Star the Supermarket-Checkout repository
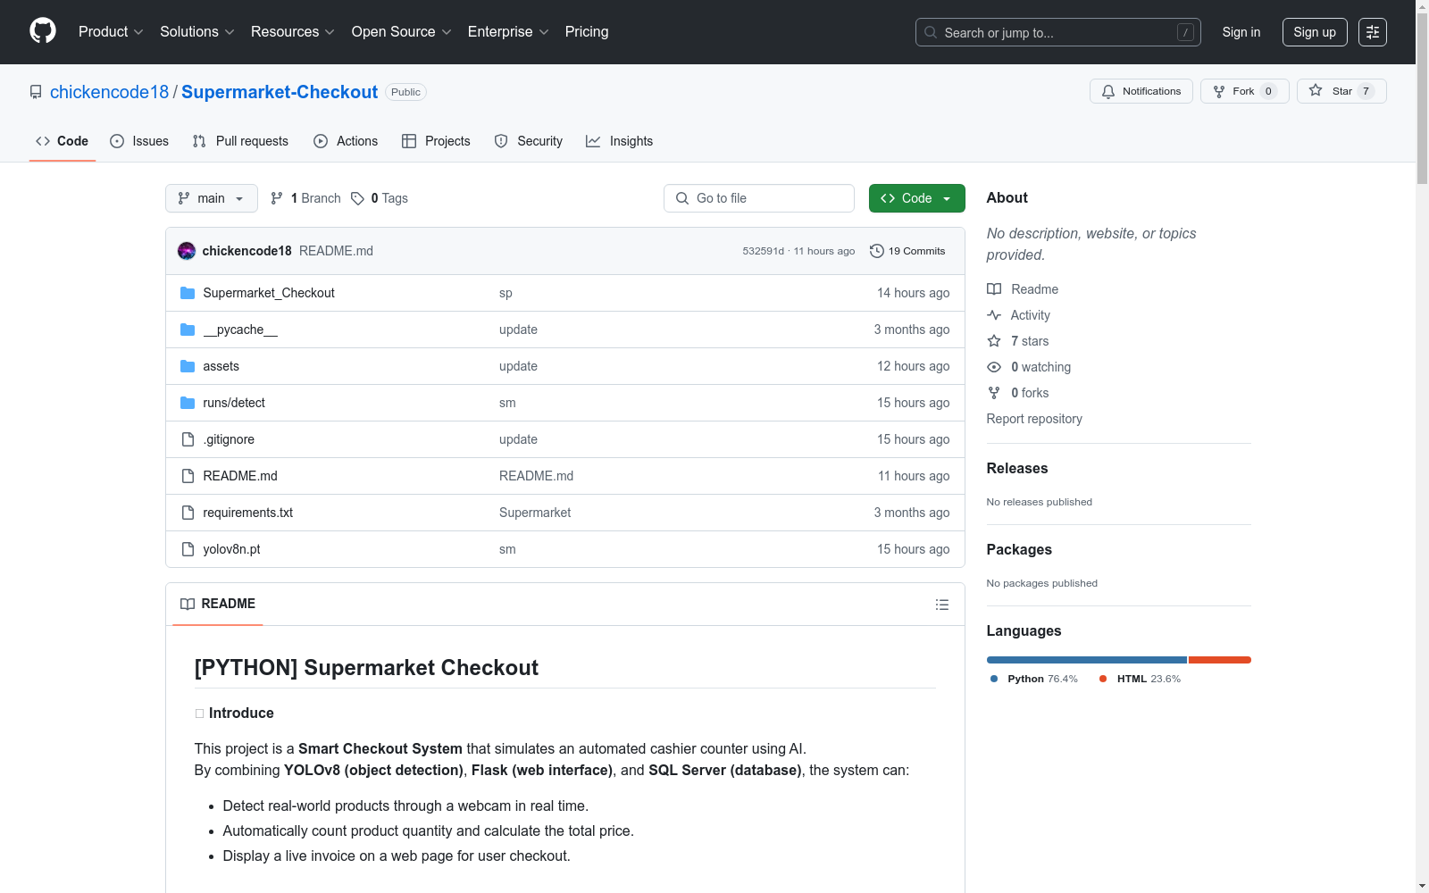Viewport: 1429px width, 893px height. click(1341, 91)
